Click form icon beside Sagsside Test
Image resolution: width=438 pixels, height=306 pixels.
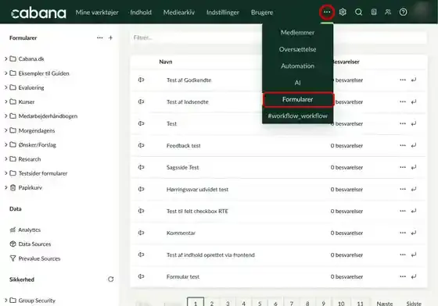(141, 167)
